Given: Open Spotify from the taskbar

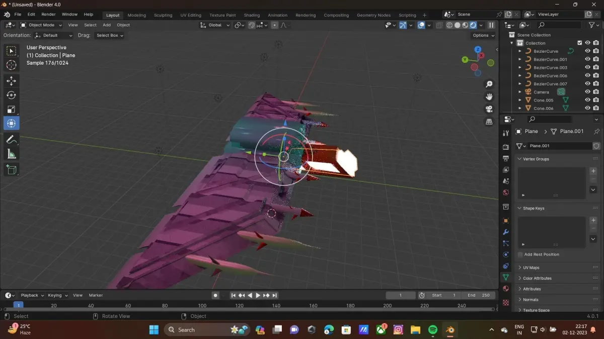Looking at the screenshot, I should [x=432, y=329].
